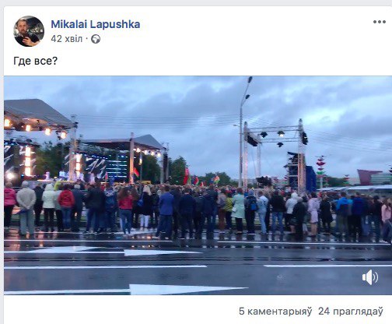392x324 pixels.
Task: Click the globe public audience icon
Action: point(96,39)
